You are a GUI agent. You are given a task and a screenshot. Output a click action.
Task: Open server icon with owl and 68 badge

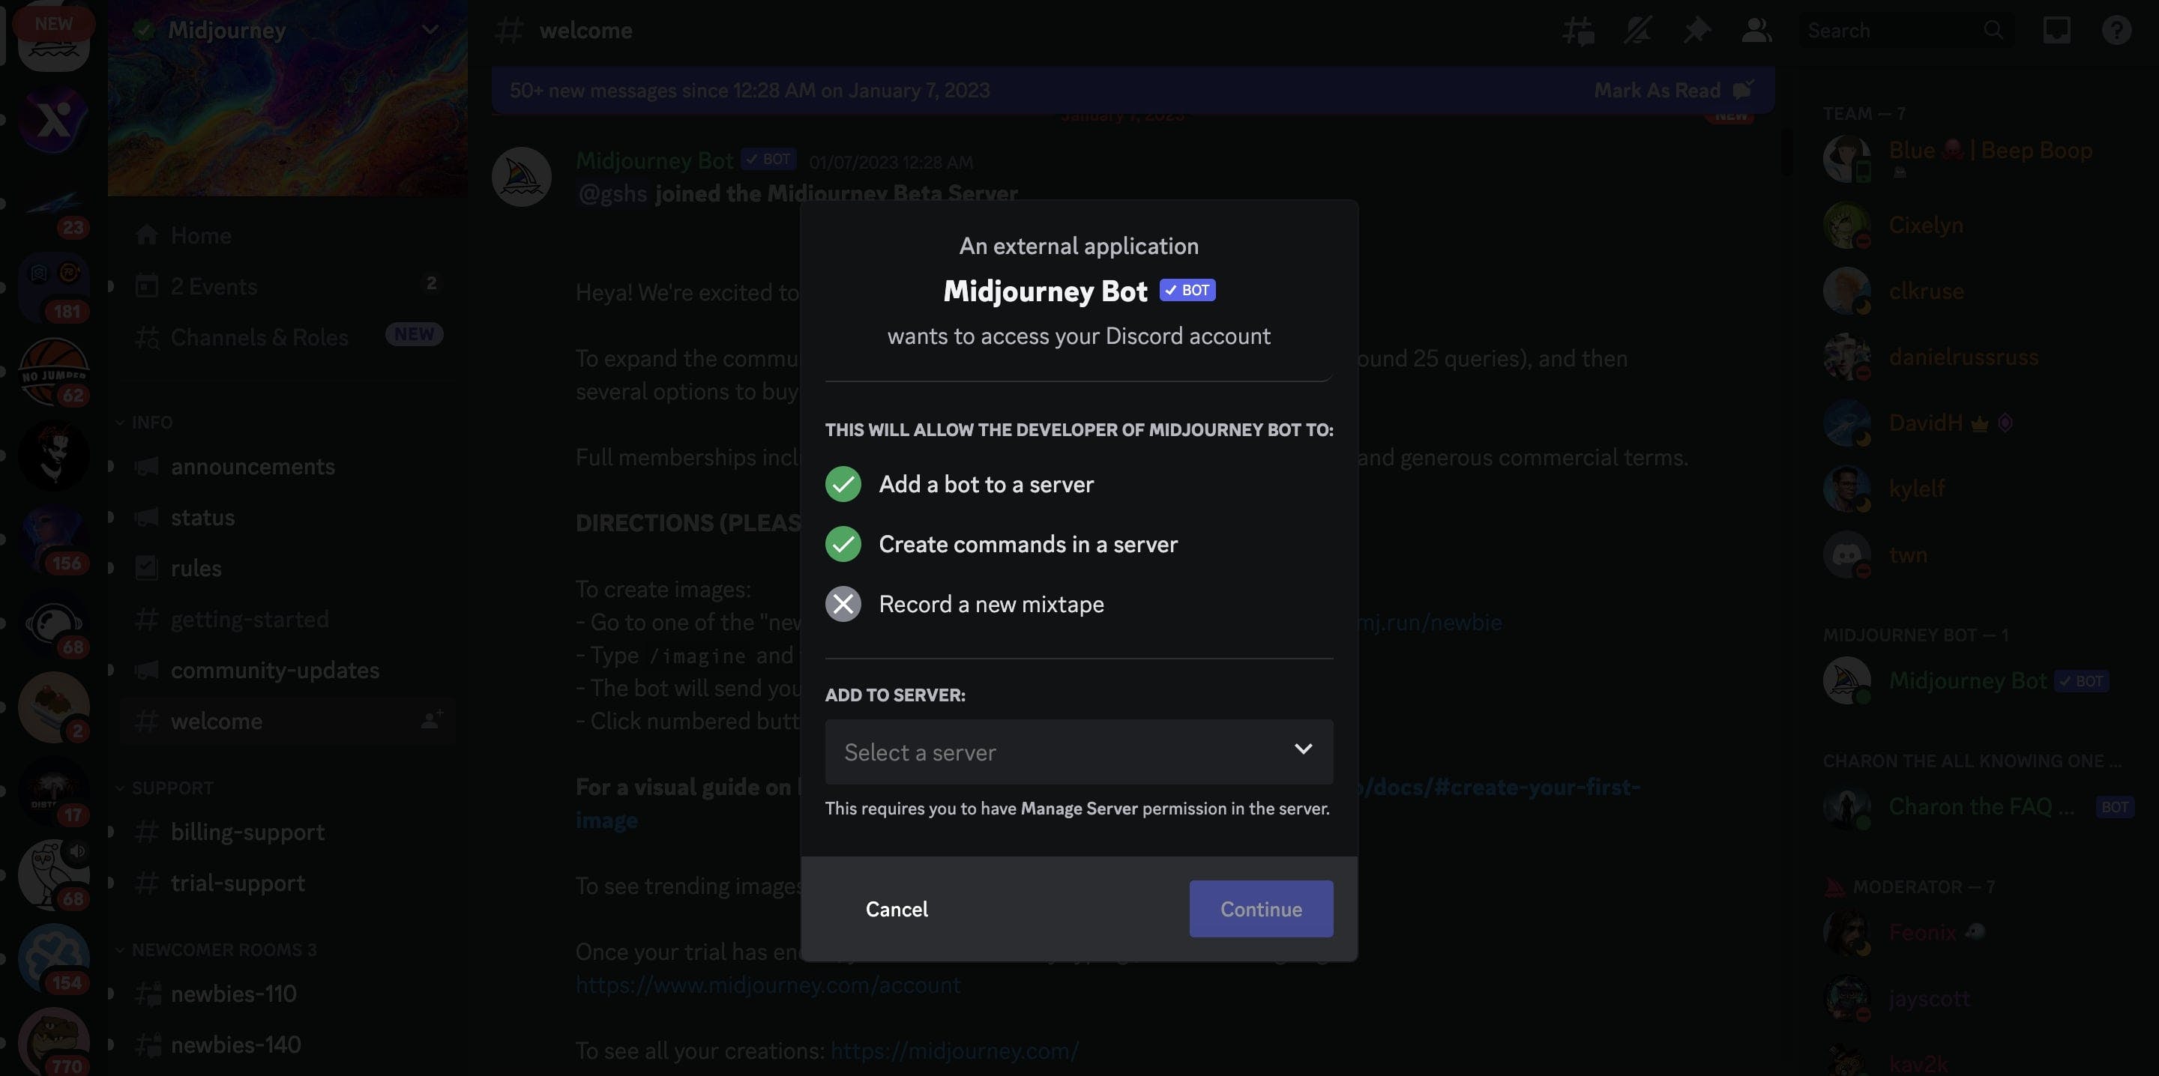pyautogui.click(x=54, y=875)
